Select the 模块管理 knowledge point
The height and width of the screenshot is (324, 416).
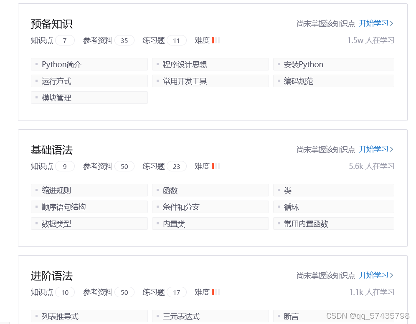pyautogui.click(x=89, y=98)
